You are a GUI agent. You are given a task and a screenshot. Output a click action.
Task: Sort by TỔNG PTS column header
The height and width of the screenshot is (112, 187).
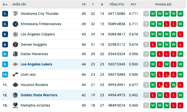tap(117, 5)
